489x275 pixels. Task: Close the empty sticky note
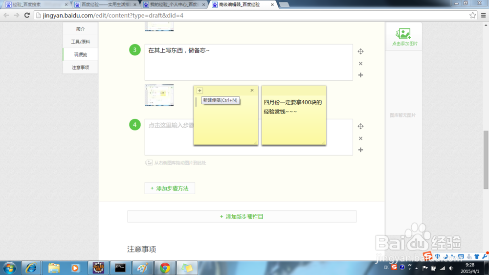point(252,91)
